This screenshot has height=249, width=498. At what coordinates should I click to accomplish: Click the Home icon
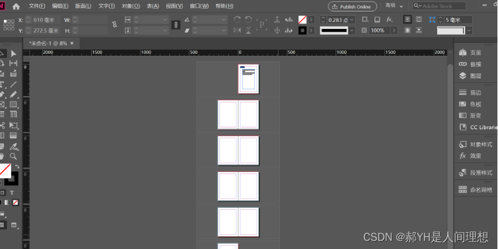16,6
